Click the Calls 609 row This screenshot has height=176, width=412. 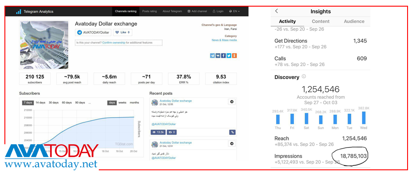pyautogui.click(x=321, y=61)
